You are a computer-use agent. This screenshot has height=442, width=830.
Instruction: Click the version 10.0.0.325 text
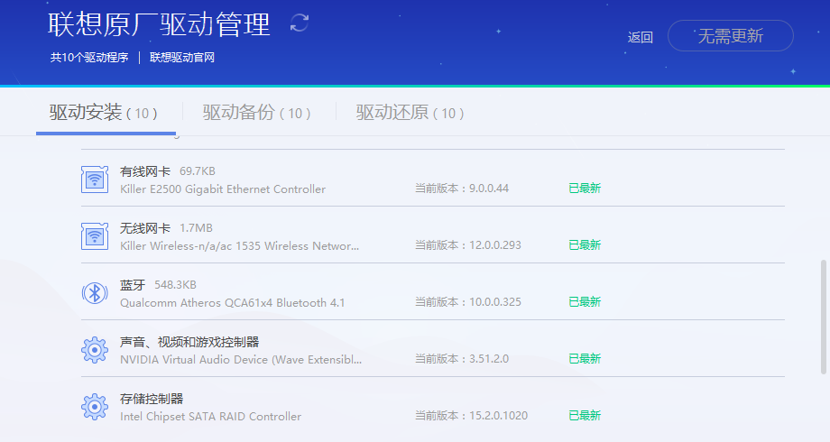click(495, 301)
